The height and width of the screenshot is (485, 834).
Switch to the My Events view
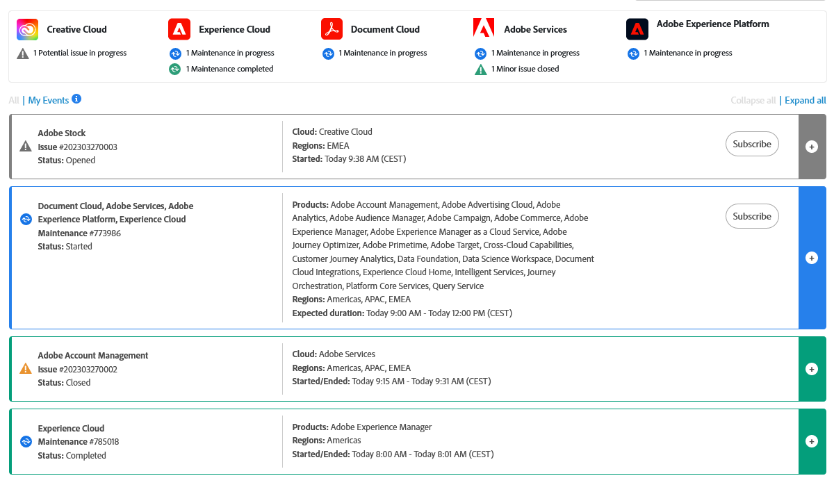47,100
